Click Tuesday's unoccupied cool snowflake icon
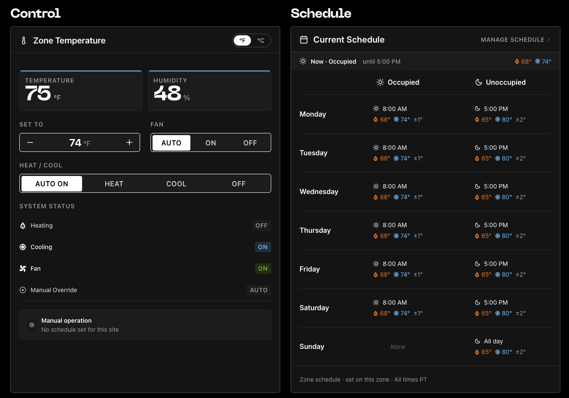Image resolution: width=569 pixels, height=398 pixels. tap(498, 158)
